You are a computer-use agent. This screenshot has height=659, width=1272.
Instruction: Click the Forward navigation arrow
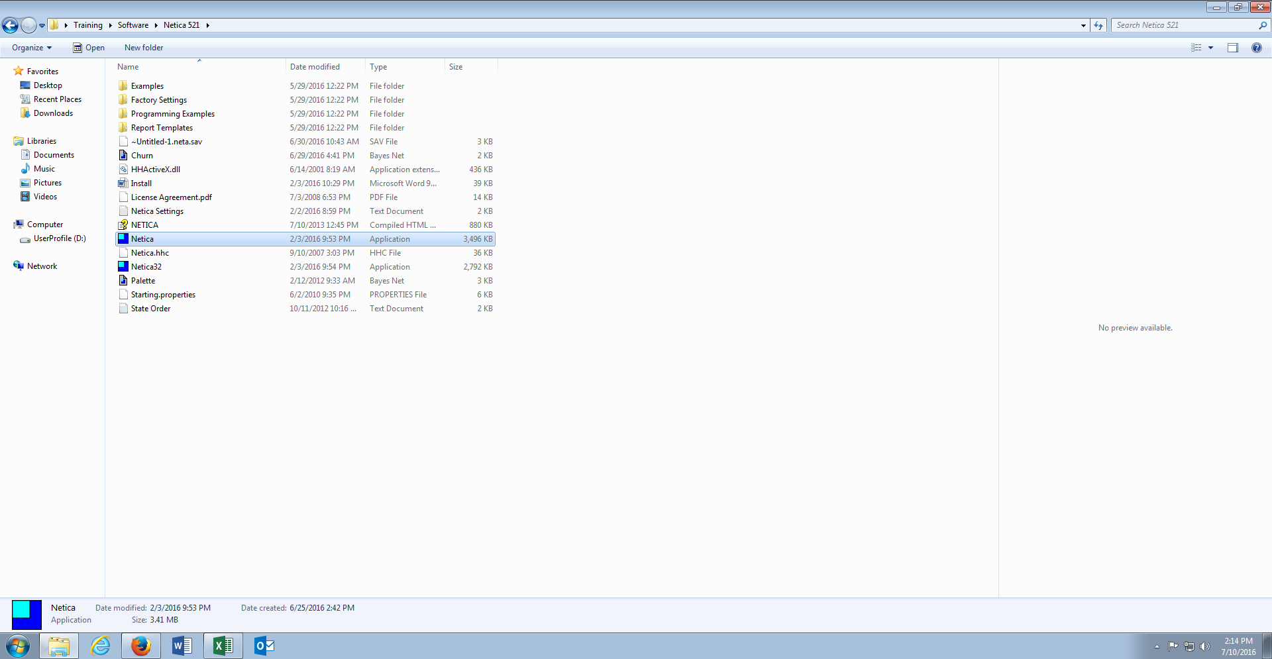point(28,25)
